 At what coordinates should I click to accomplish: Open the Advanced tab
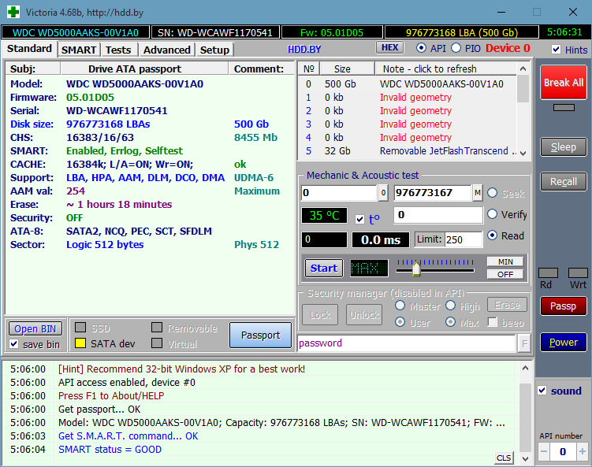166,50
